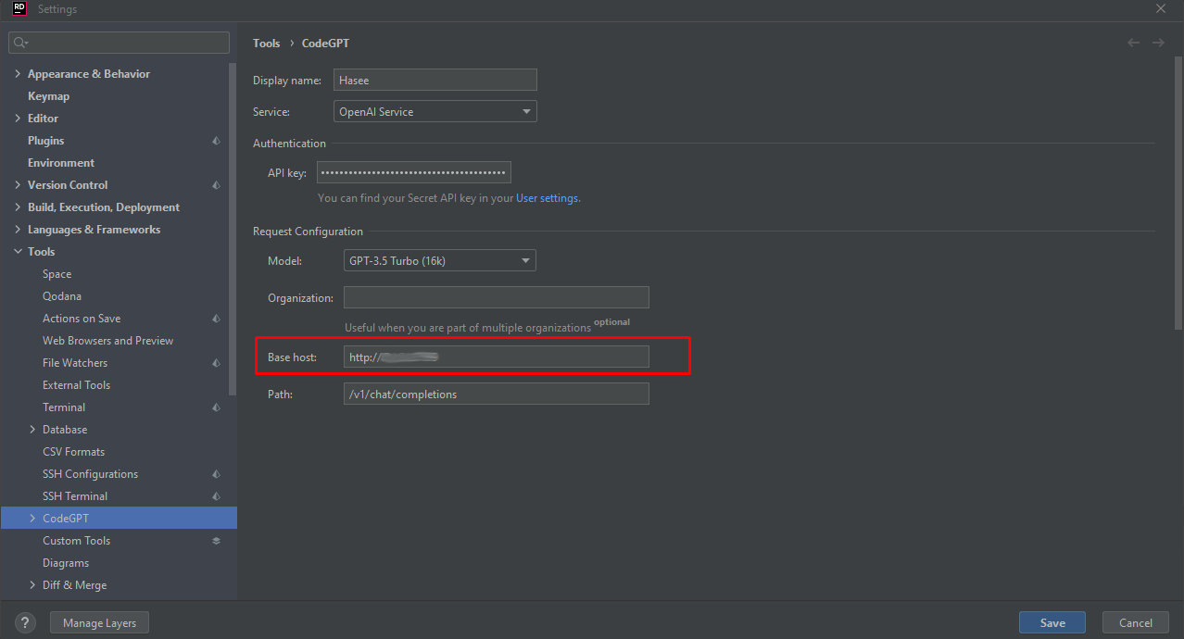Click the layer indicator icon next to Terminal
This screenshot has width=1184, height=639.
216,407
